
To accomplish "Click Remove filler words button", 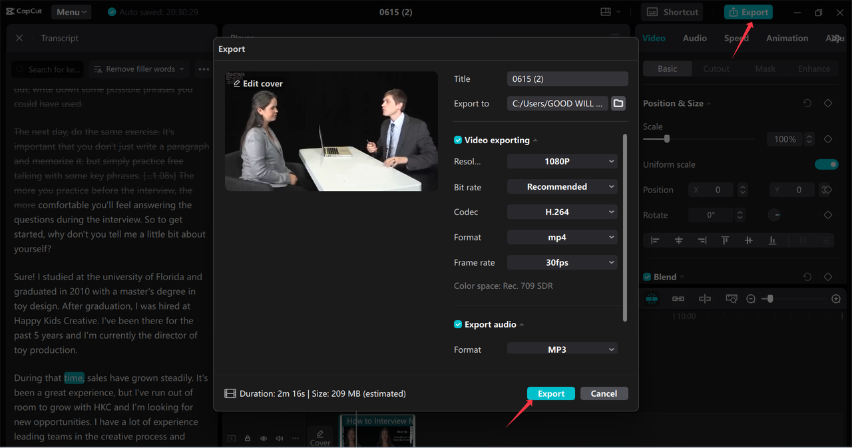I will [x=138, y=69].
